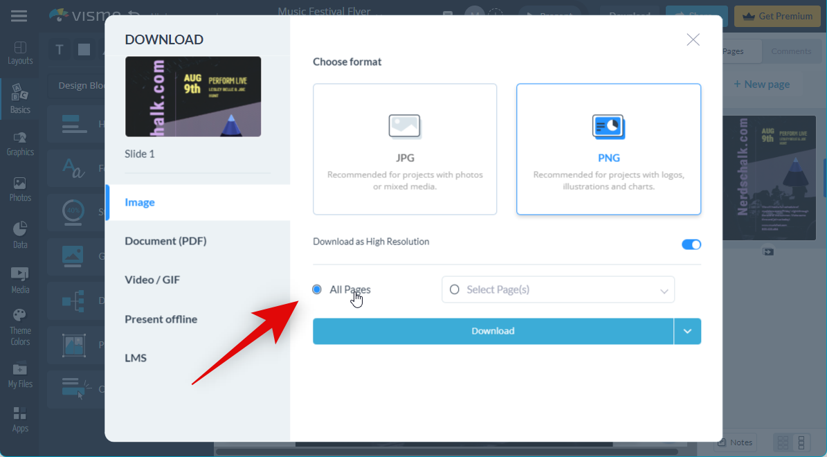This screenshot has height=457, width=827.
Task: Click the small icon beneath the page thumbnail
Action: point(768,252)
